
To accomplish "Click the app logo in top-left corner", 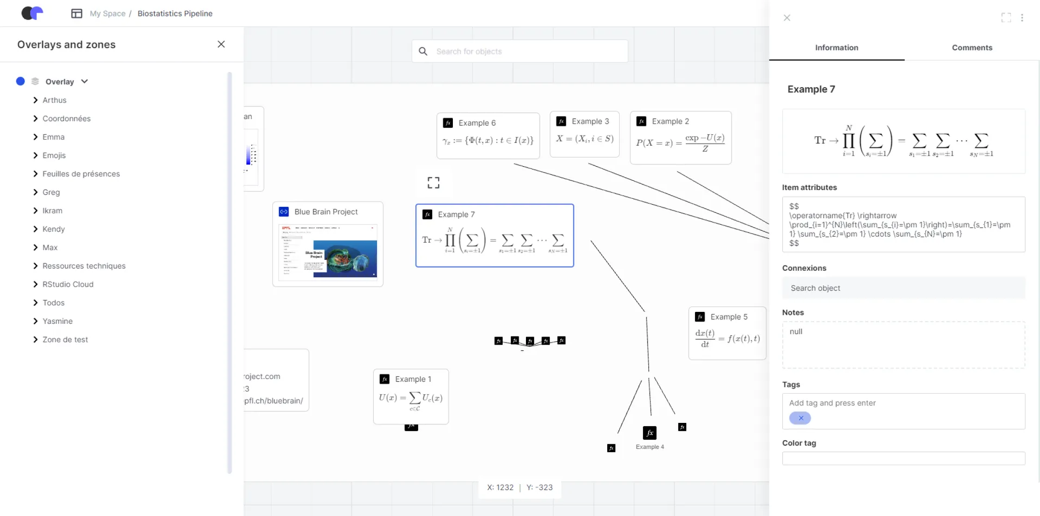I will 32,13.
